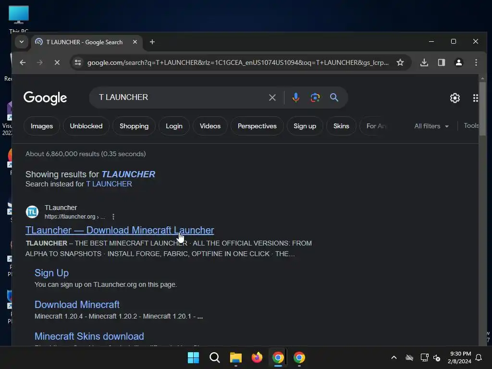Select the Perspectives filter
The height and width of the screenshot is (369, 492).
point(257,126)
